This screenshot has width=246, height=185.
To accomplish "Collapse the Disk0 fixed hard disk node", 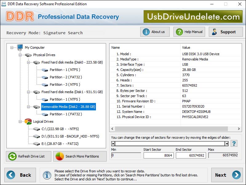I will (x=28, y=62).
